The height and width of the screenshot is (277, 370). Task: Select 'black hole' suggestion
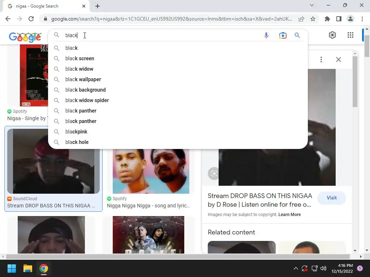pyautogui.click(x=178, y=142)
